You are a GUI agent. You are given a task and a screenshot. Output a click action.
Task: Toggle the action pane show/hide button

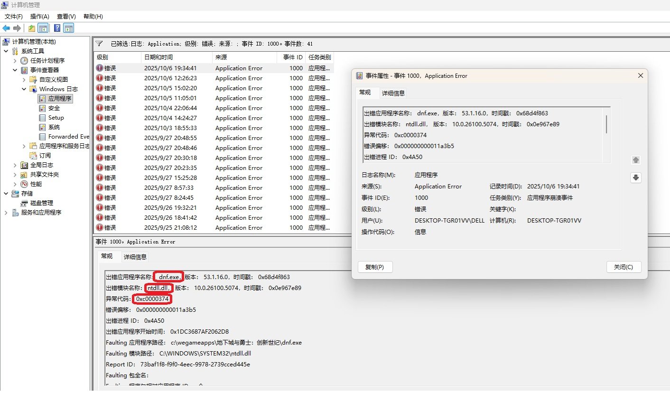pyautogui.click(x=69, y=28)
